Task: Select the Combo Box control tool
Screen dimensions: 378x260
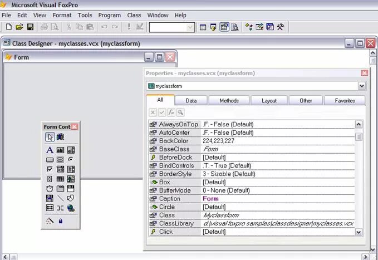Action: pos(60,169)
